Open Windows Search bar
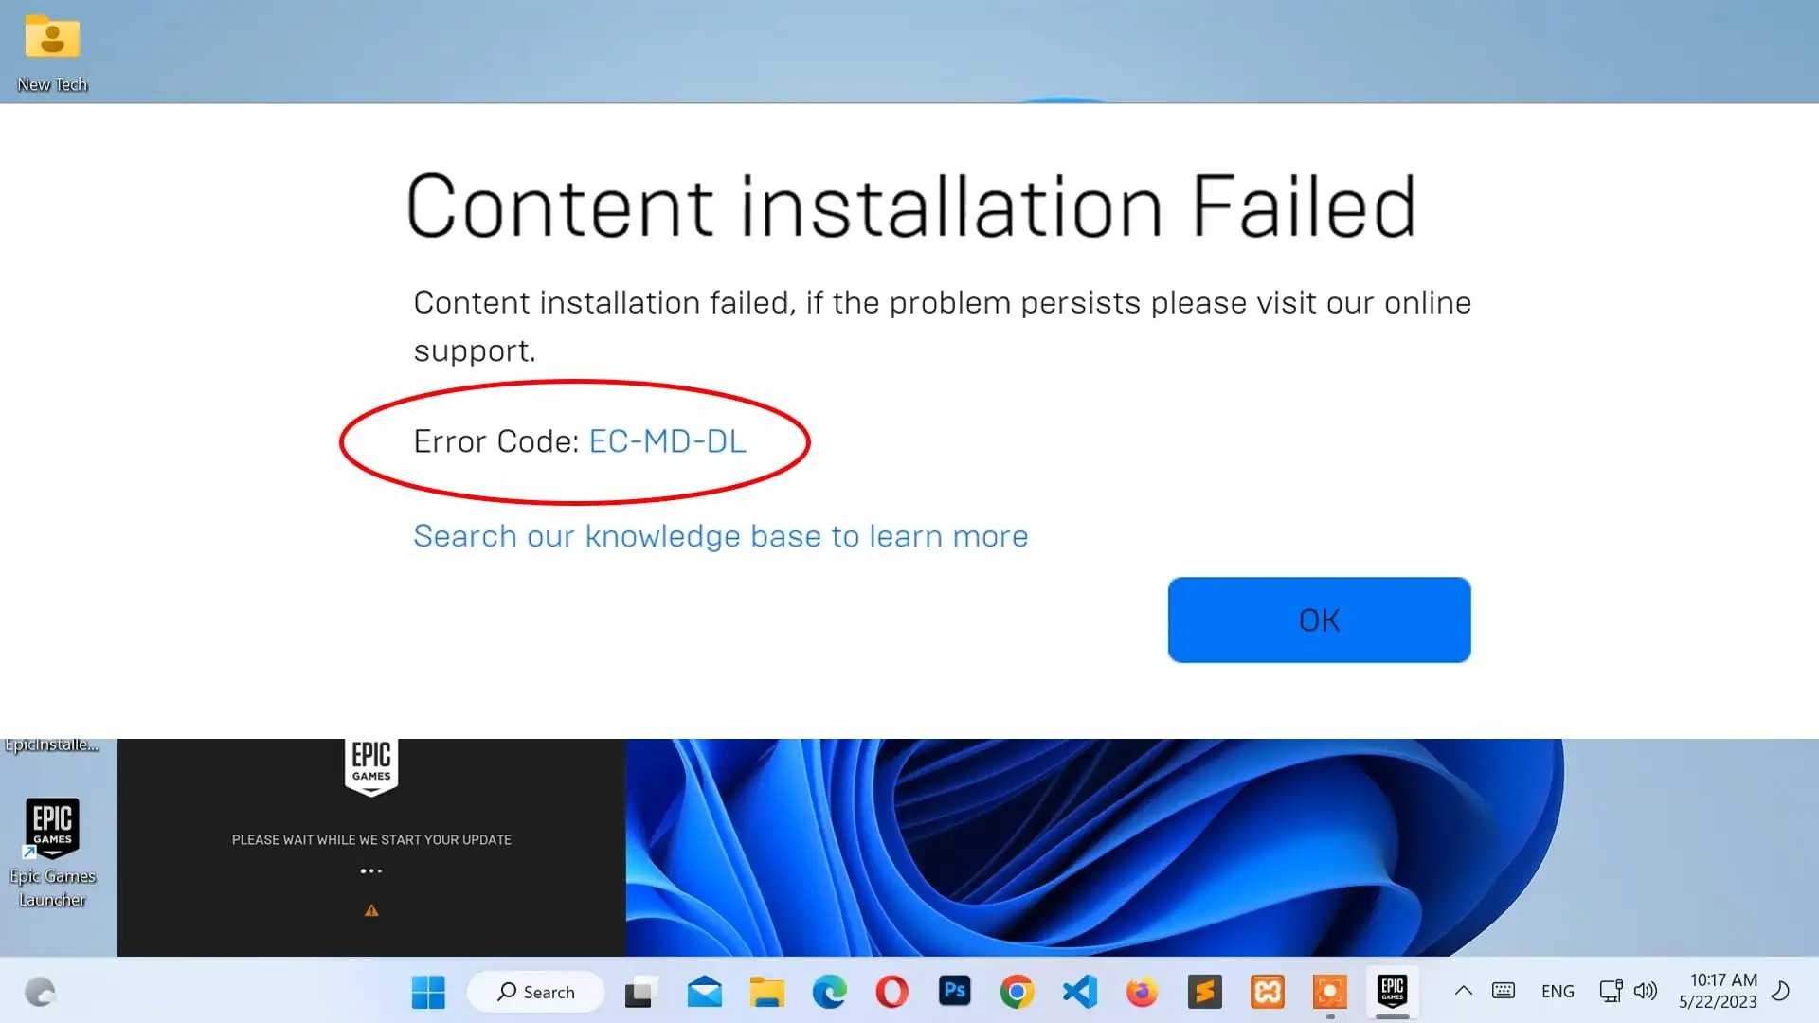 (x=534, y=991)
